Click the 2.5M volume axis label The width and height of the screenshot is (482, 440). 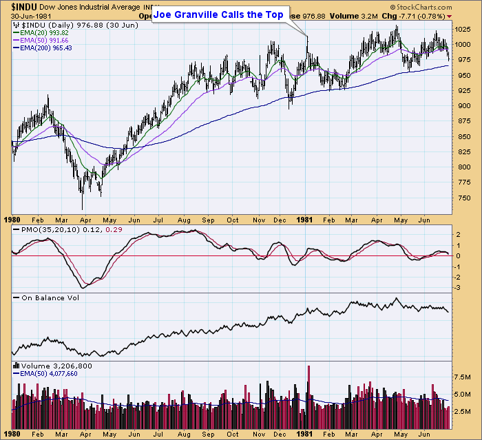tap(462, 411)
